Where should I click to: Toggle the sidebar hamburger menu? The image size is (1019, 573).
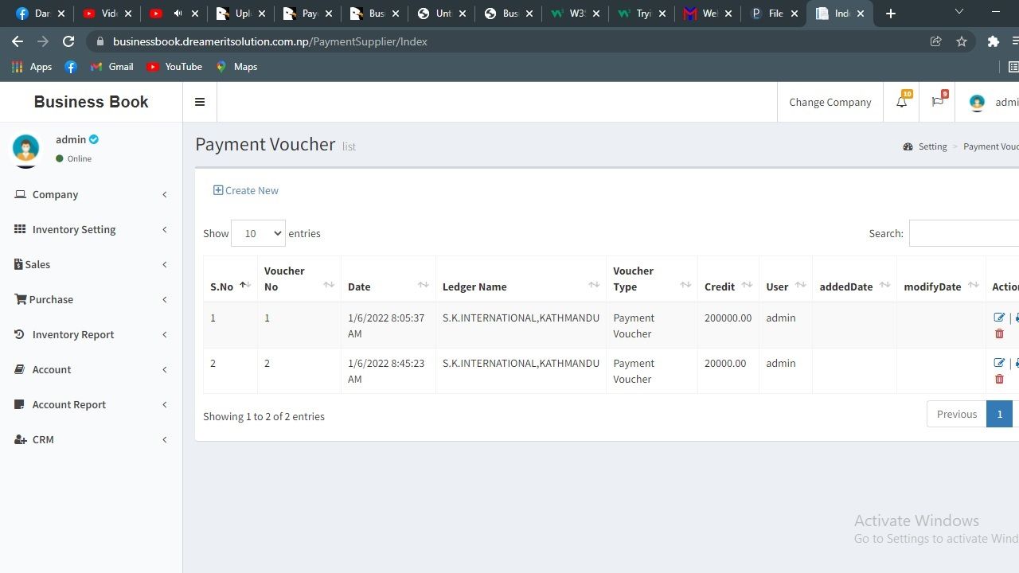point(200,102)
